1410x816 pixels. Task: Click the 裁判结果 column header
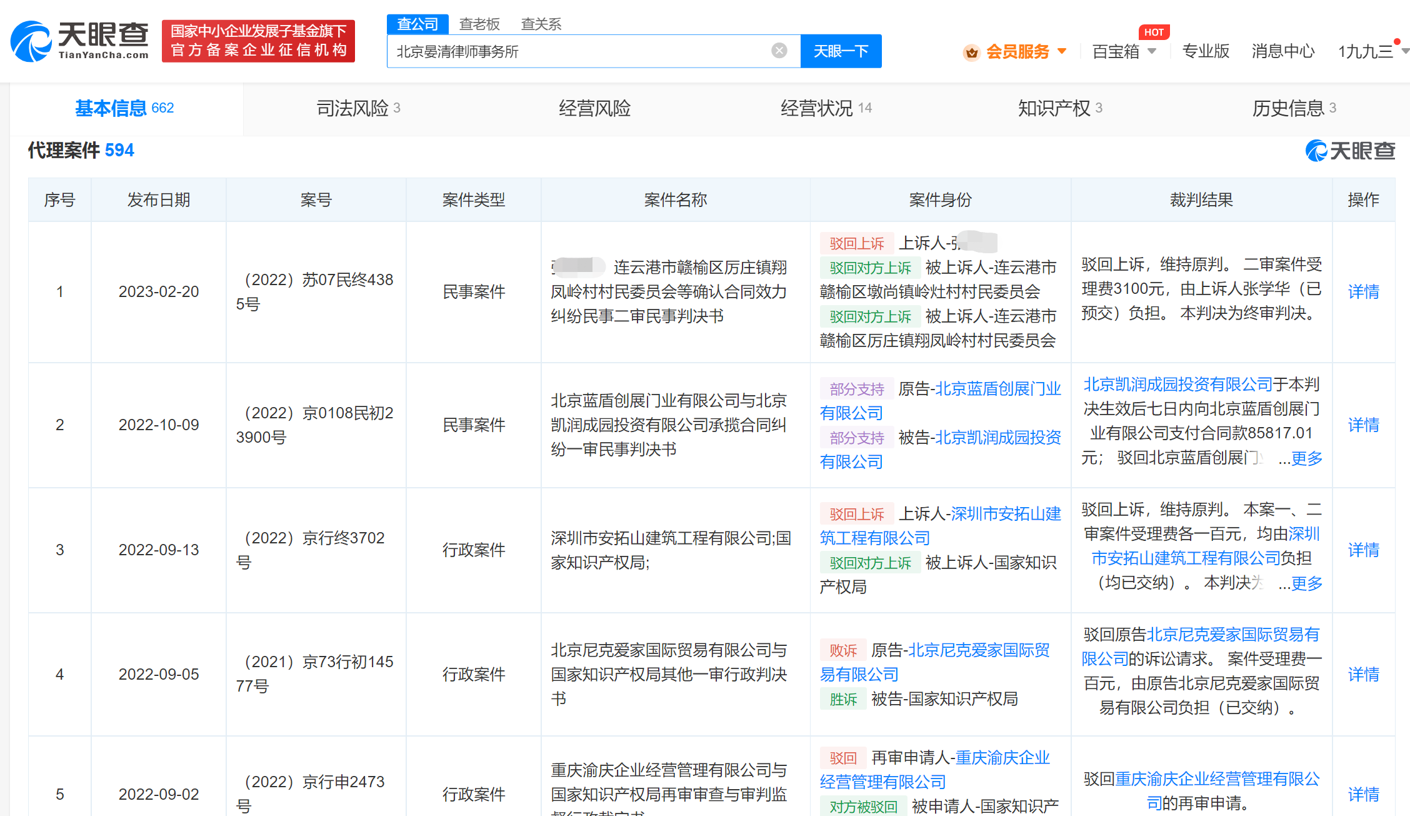point(1201,200)
